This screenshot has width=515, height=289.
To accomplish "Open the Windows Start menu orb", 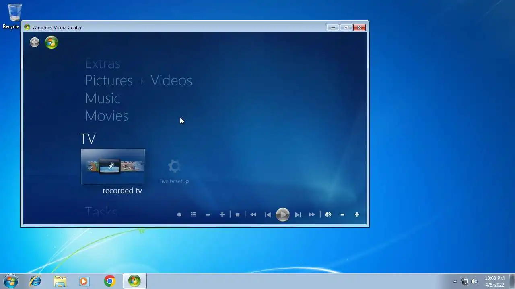I will click(11, 281).
